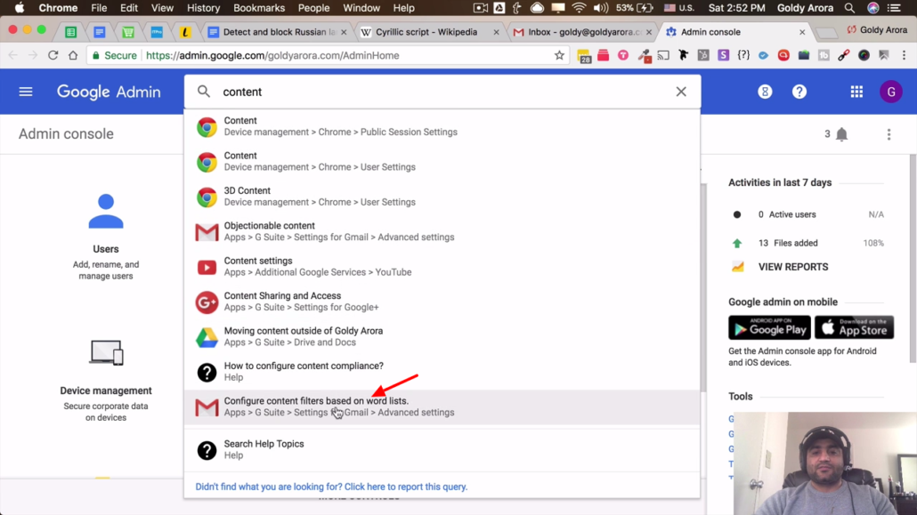Open the Bookmarks menu in the menu bar

258,8
